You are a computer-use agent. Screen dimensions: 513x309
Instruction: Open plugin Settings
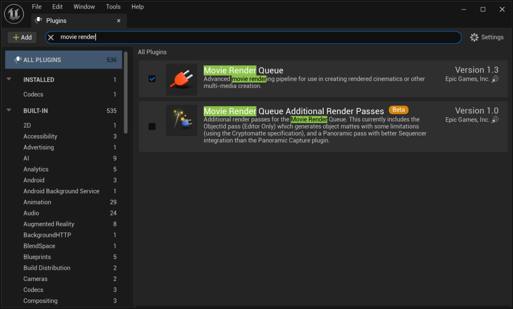487,37
